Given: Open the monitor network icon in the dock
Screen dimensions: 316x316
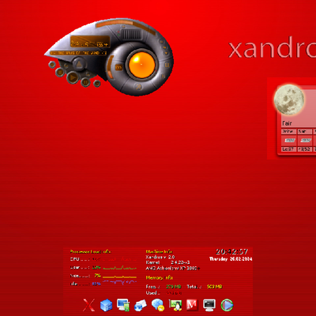Looking at the screenshot, I should coord(123,305).
